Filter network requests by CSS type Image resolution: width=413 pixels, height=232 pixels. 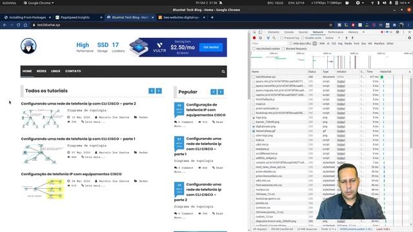tap(334, 43)
